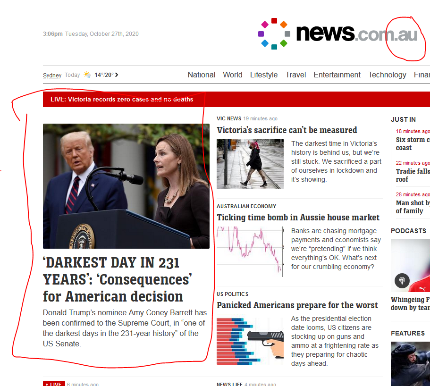Click the NEWS LIFE category label
This screenshot has width=430, height=386.
point(229,384)
